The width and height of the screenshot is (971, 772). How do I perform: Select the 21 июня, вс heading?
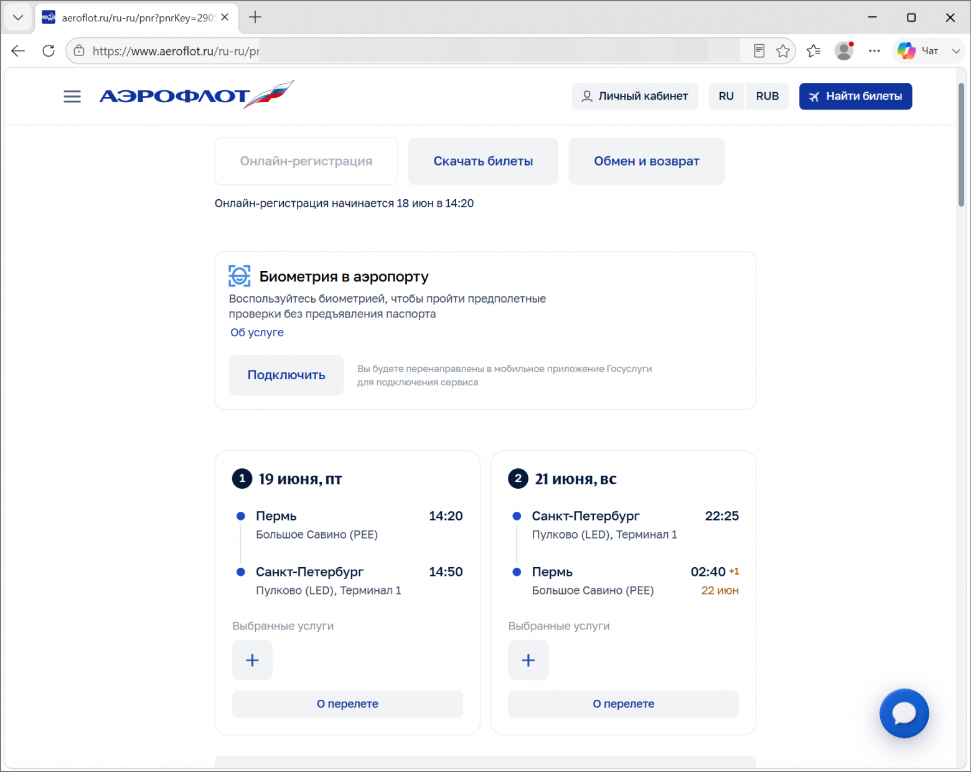(x=576, y=479)
